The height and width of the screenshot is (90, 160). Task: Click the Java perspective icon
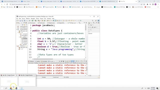point(98,20)
